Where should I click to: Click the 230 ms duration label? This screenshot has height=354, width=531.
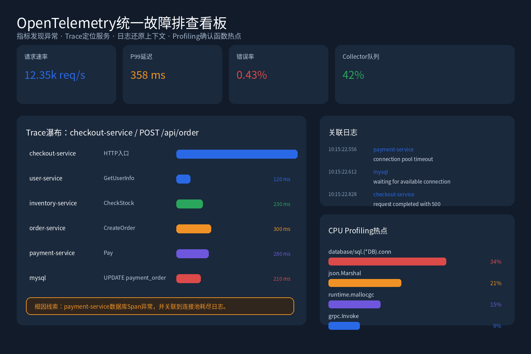(x=282, y=204)
